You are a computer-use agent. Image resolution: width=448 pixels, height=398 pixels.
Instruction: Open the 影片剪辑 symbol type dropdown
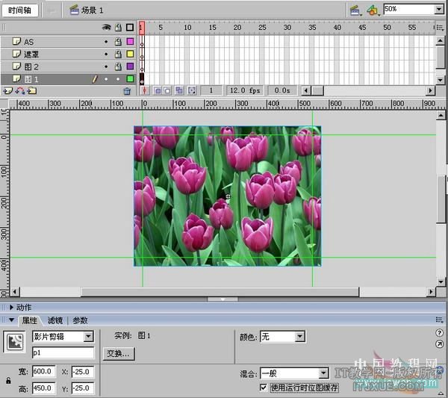(x=89, y=337)
